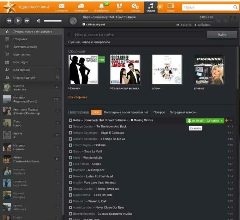Click the track progress bar
240x220 pixels.
[148, 22]
